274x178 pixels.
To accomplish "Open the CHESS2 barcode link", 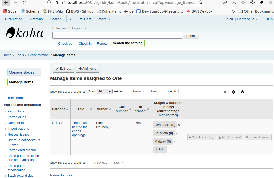I will (x=58, y=123).
